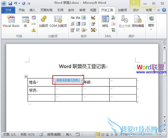Switch to the table 设计 tab
This screenshot has height=138, width=168.
136,10
